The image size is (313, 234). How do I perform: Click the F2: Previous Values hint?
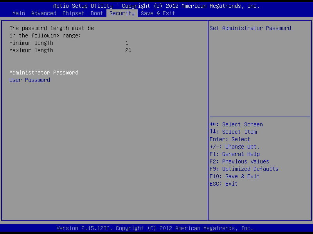coord(239,161)
